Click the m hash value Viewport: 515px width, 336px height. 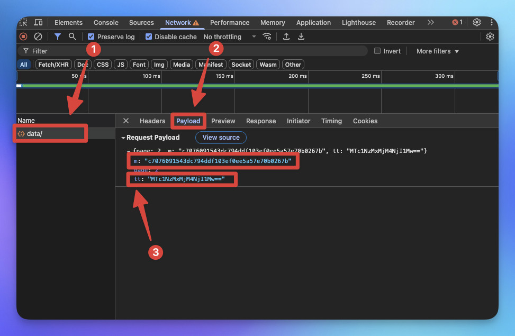218,161
